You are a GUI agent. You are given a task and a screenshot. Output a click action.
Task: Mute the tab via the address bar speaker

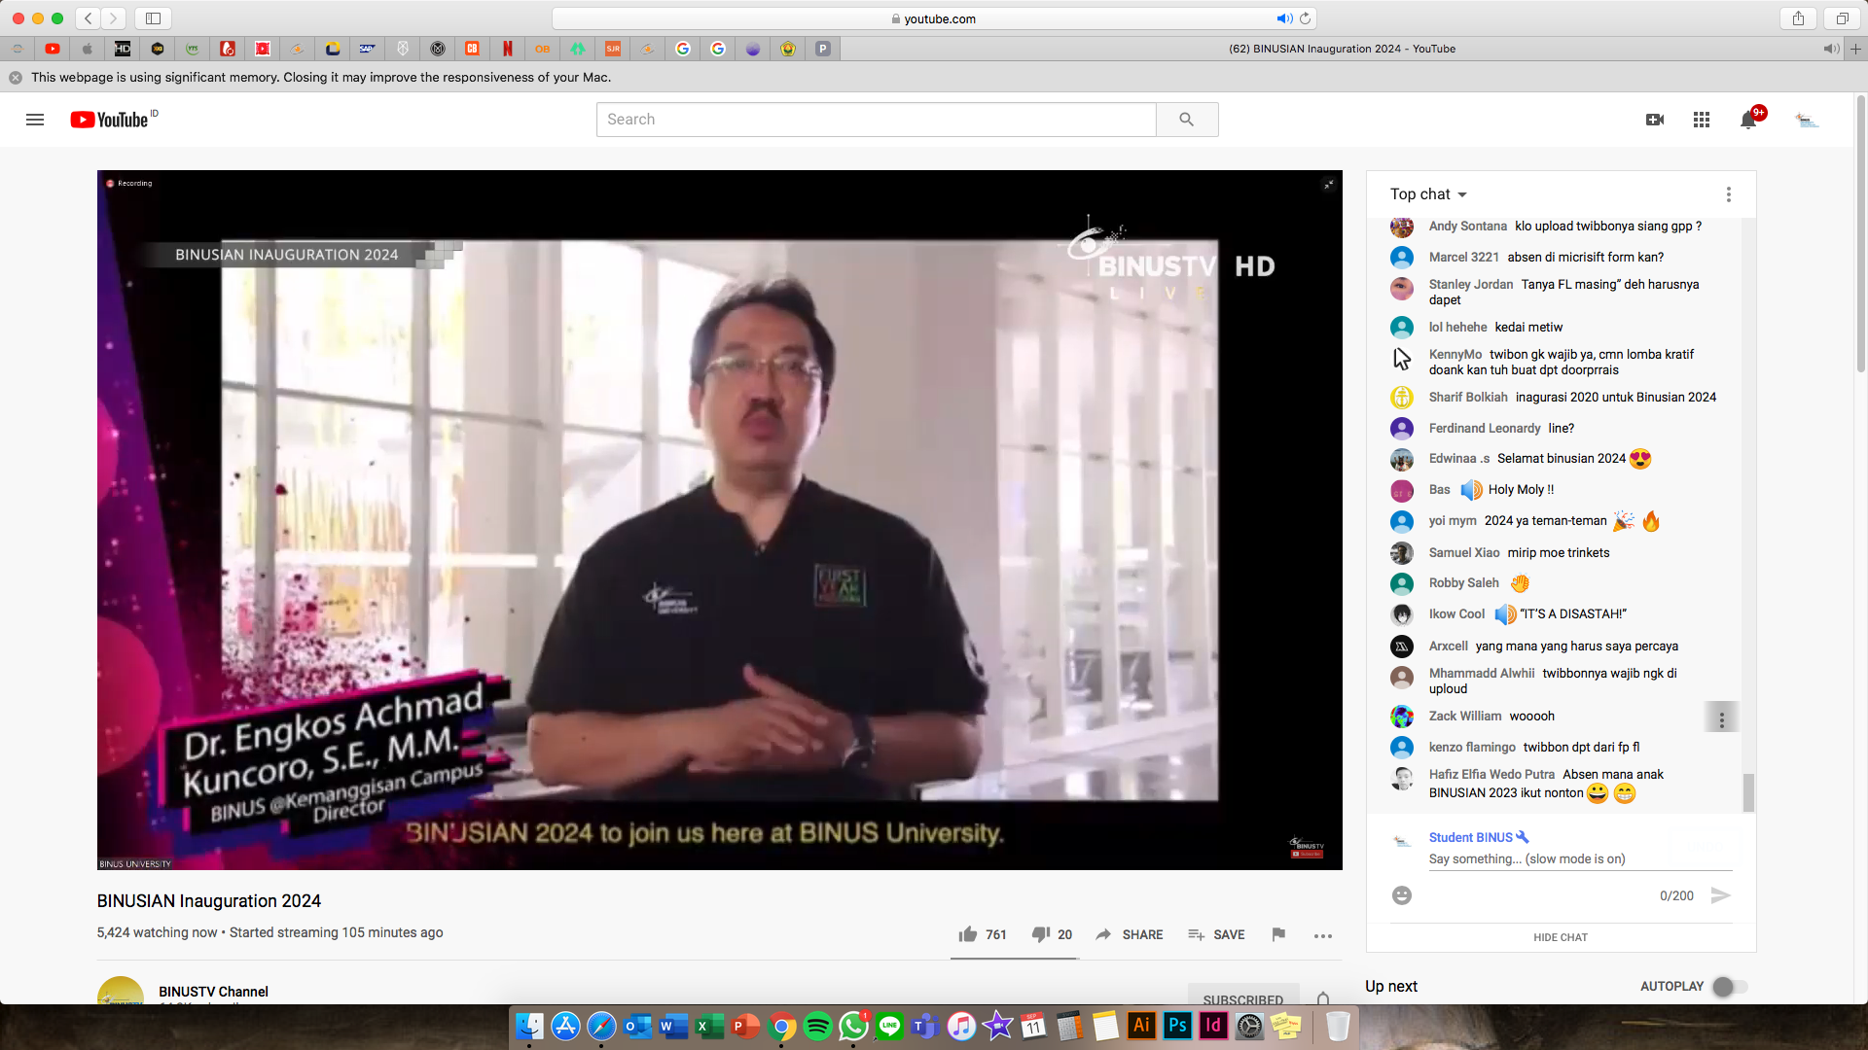pyautogui.click(x=1284, y=18)
